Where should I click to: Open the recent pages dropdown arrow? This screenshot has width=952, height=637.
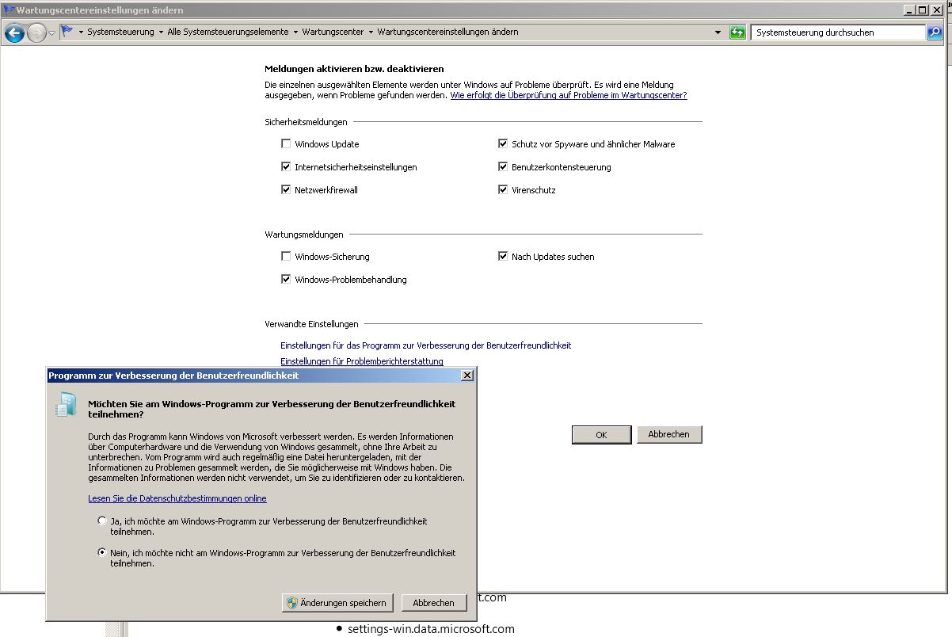[51, 32]
